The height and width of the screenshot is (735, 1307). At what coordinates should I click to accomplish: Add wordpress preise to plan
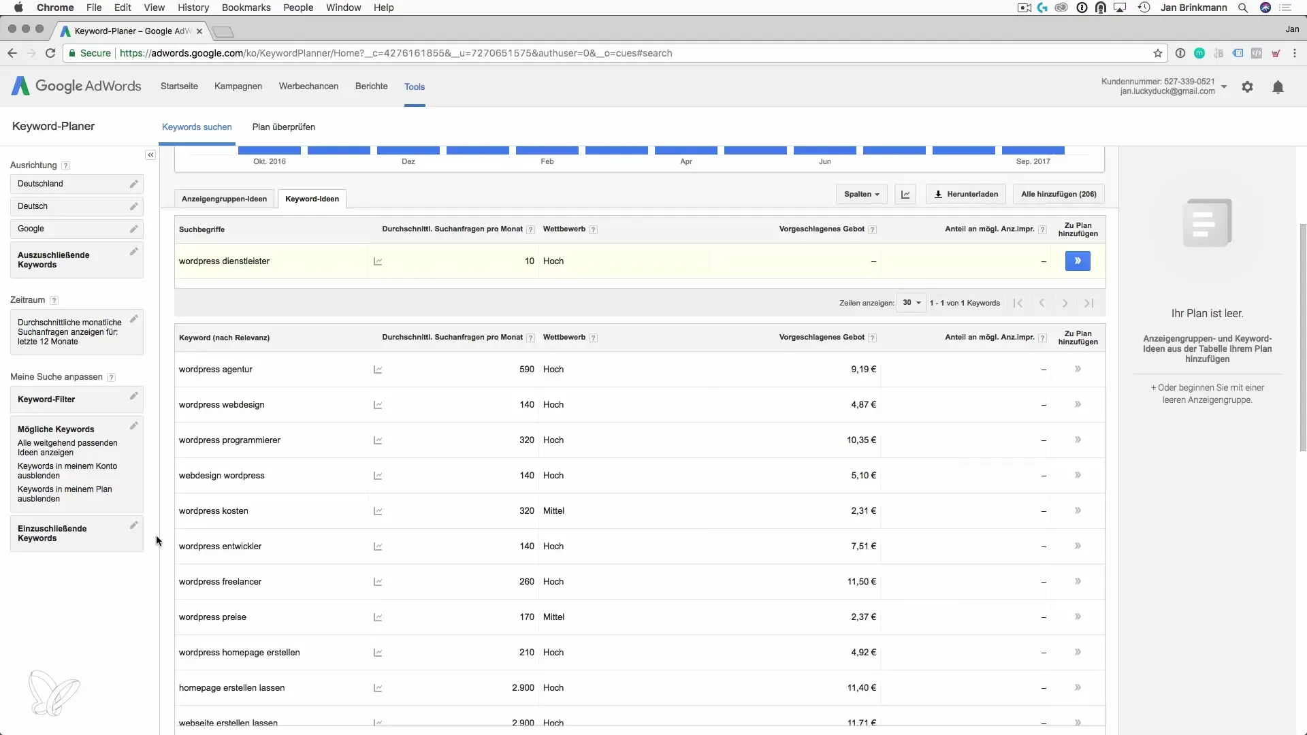[1078, 617]
